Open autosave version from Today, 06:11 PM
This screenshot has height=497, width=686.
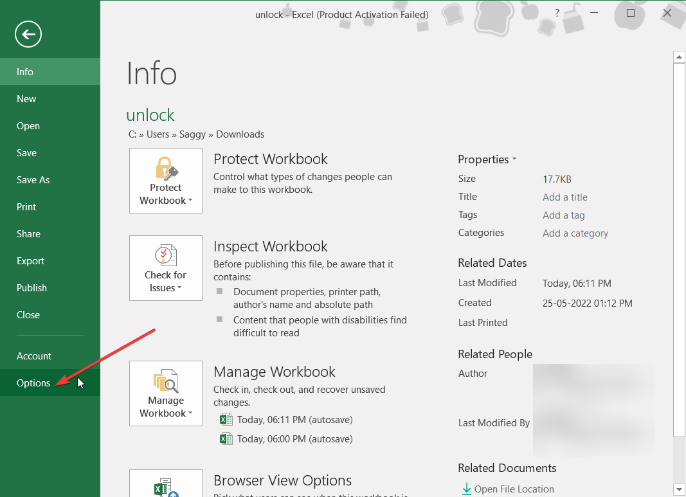(287, 420)
